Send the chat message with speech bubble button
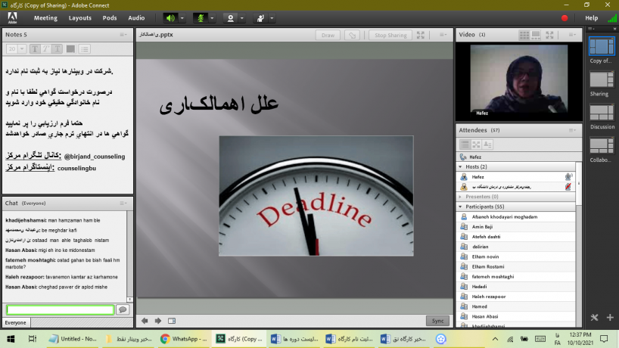619x348 pixels. 123,309
